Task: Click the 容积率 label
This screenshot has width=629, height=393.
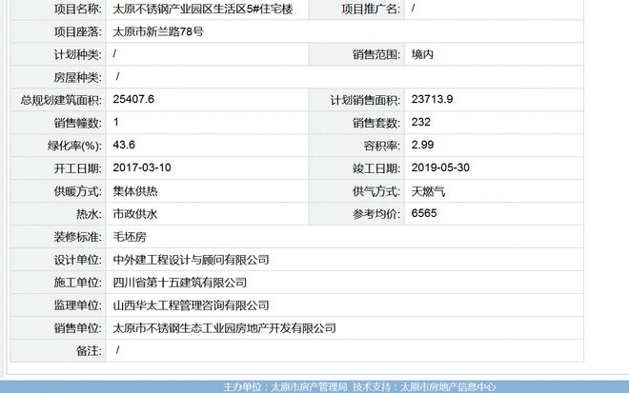Action: tap(382, 146)
